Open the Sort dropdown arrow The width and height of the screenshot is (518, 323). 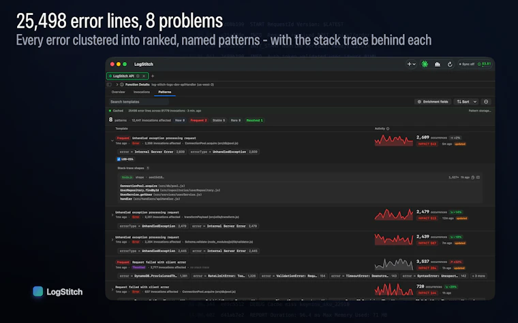[475, 102]
